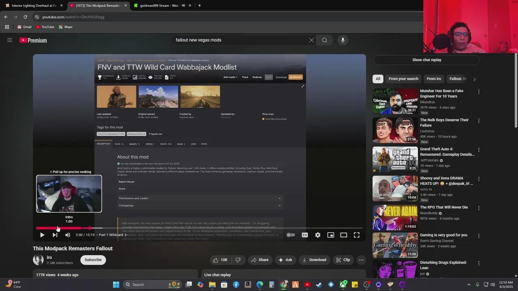Open the taskbar Search box
Image resolution: width=518 pixels, height=291 pixels.
click(x=152, y=285)
